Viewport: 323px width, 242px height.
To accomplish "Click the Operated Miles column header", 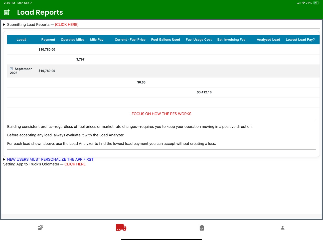I will 73,40.
